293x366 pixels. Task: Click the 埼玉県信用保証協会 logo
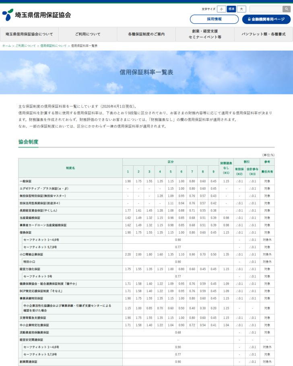[x=37, y=15]
